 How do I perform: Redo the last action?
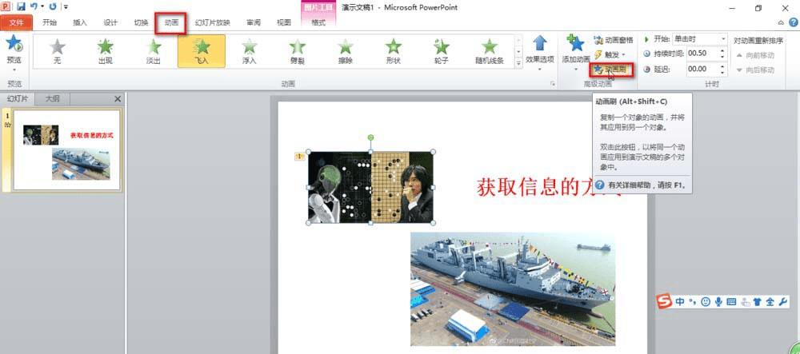tap(53, 7)
